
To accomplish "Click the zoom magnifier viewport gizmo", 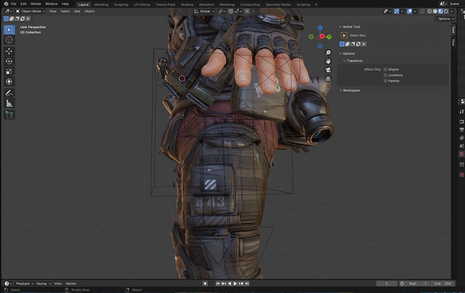I will pos(328,53).
